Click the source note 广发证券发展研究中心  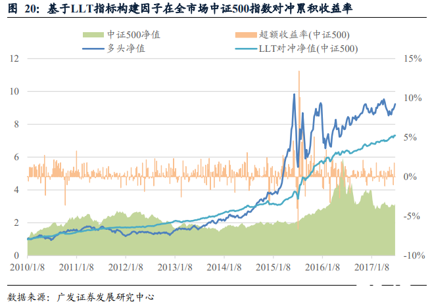coord(106,297)
